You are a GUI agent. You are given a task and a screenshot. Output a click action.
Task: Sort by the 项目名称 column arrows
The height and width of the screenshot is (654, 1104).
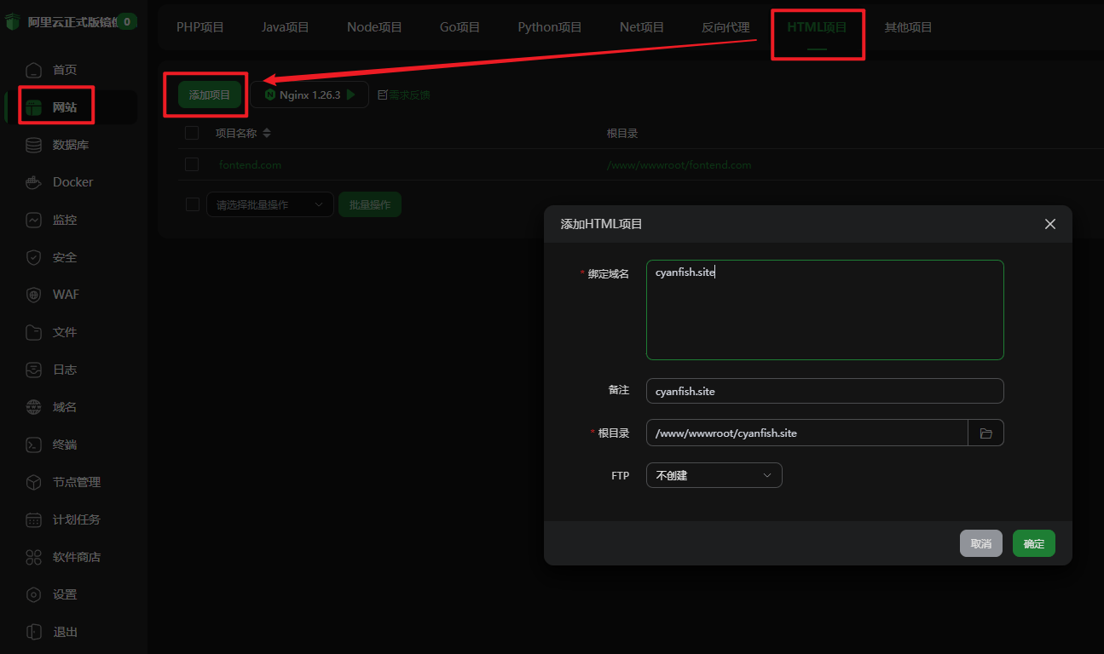[266, 133]
